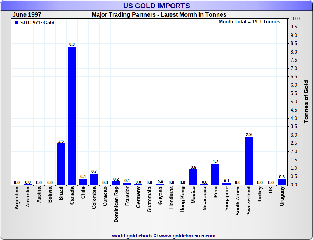Click the Tonnes of Gold axis title
Viewport: 313px width, 240px height.
[306, 102]
